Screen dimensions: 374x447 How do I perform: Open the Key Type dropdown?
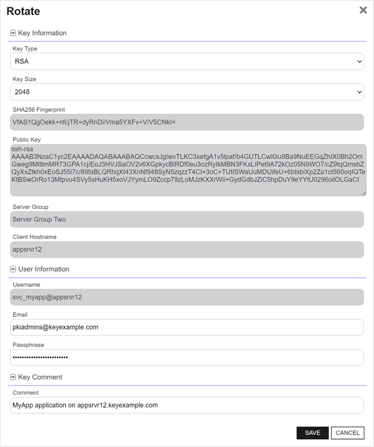point(187,61)
